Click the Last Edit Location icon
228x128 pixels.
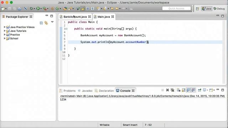tap(112, 9)
